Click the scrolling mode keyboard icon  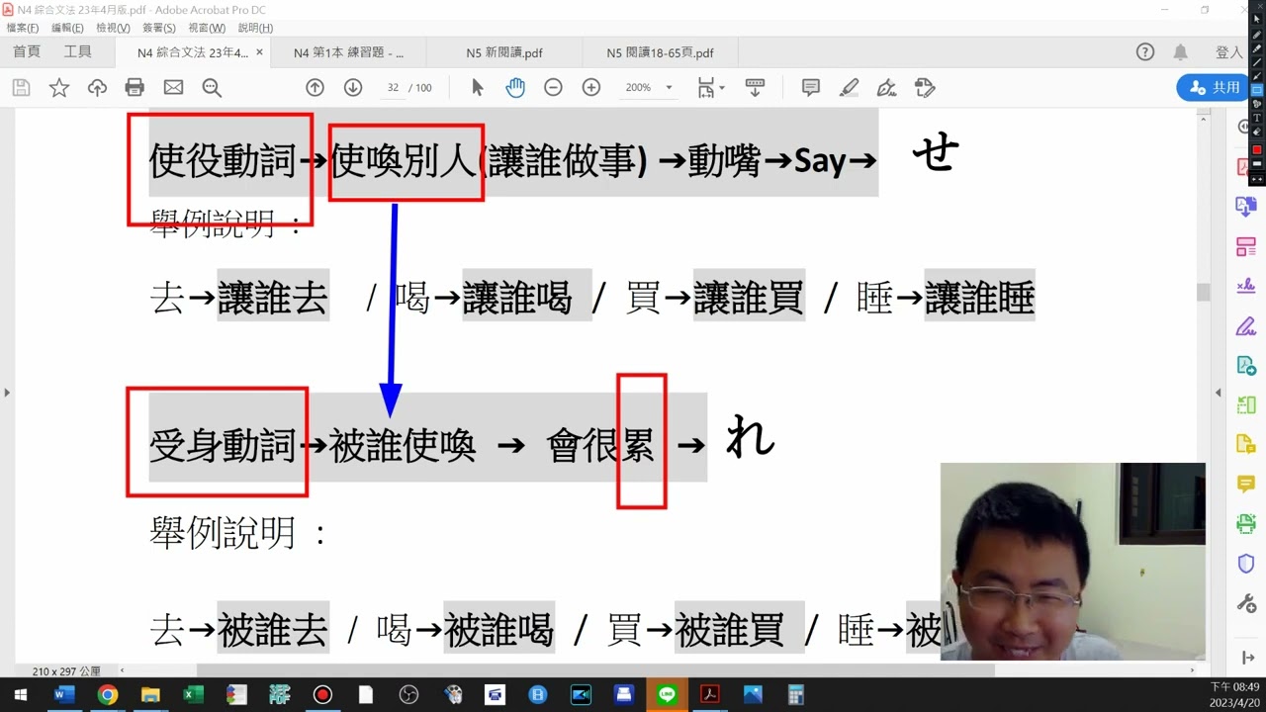(x=755, y=88)
